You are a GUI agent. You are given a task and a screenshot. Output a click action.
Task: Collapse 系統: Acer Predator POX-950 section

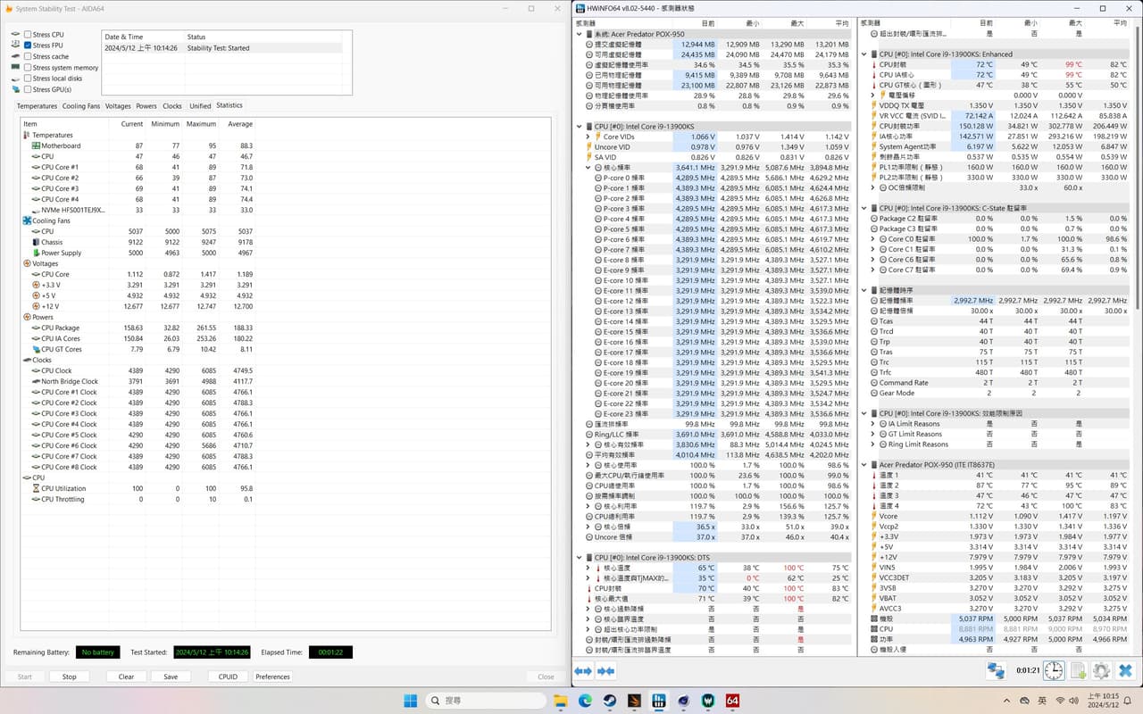(x=580, y=34)
